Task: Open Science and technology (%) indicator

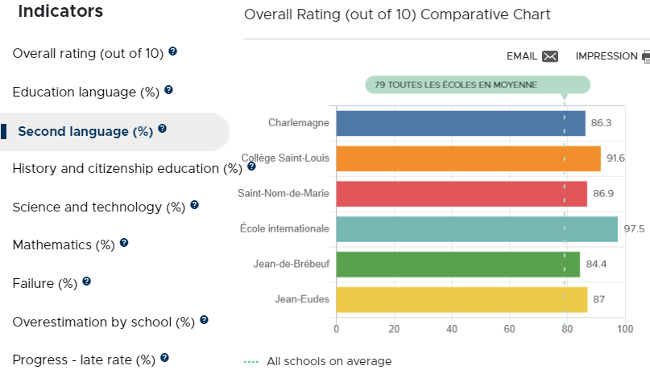Action: coord(98,207)
